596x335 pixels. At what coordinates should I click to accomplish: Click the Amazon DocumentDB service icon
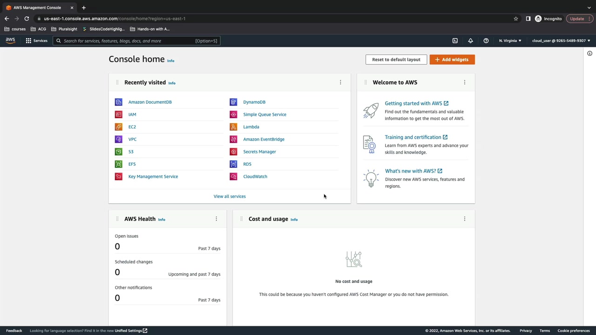click(119, 102)
